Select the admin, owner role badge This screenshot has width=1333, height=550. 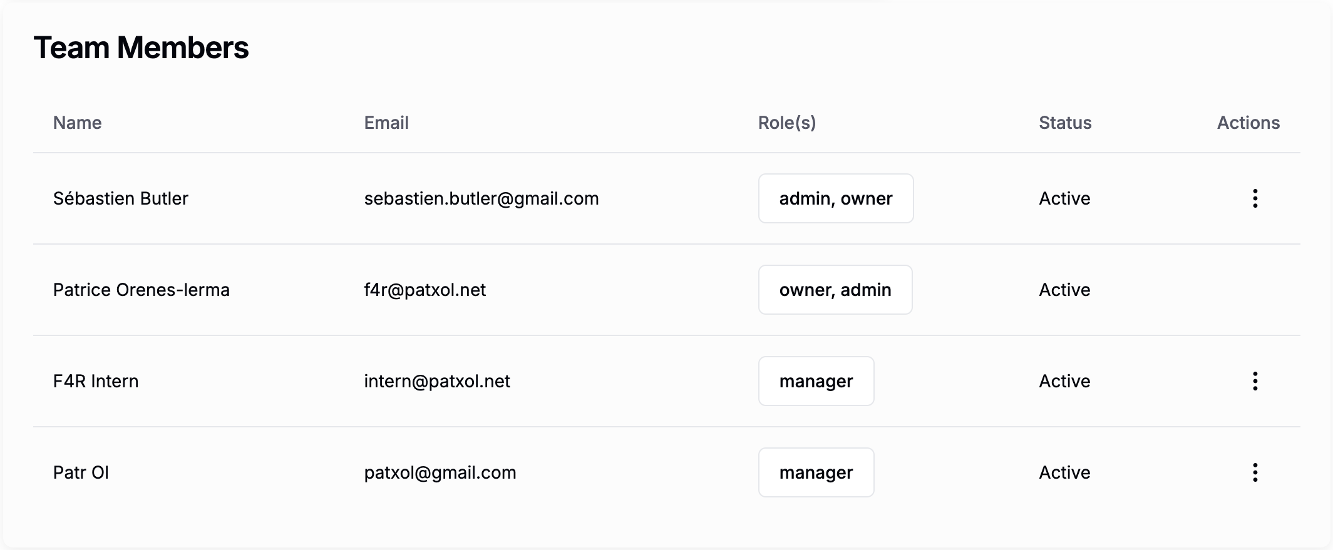click(x=836, y=198)
